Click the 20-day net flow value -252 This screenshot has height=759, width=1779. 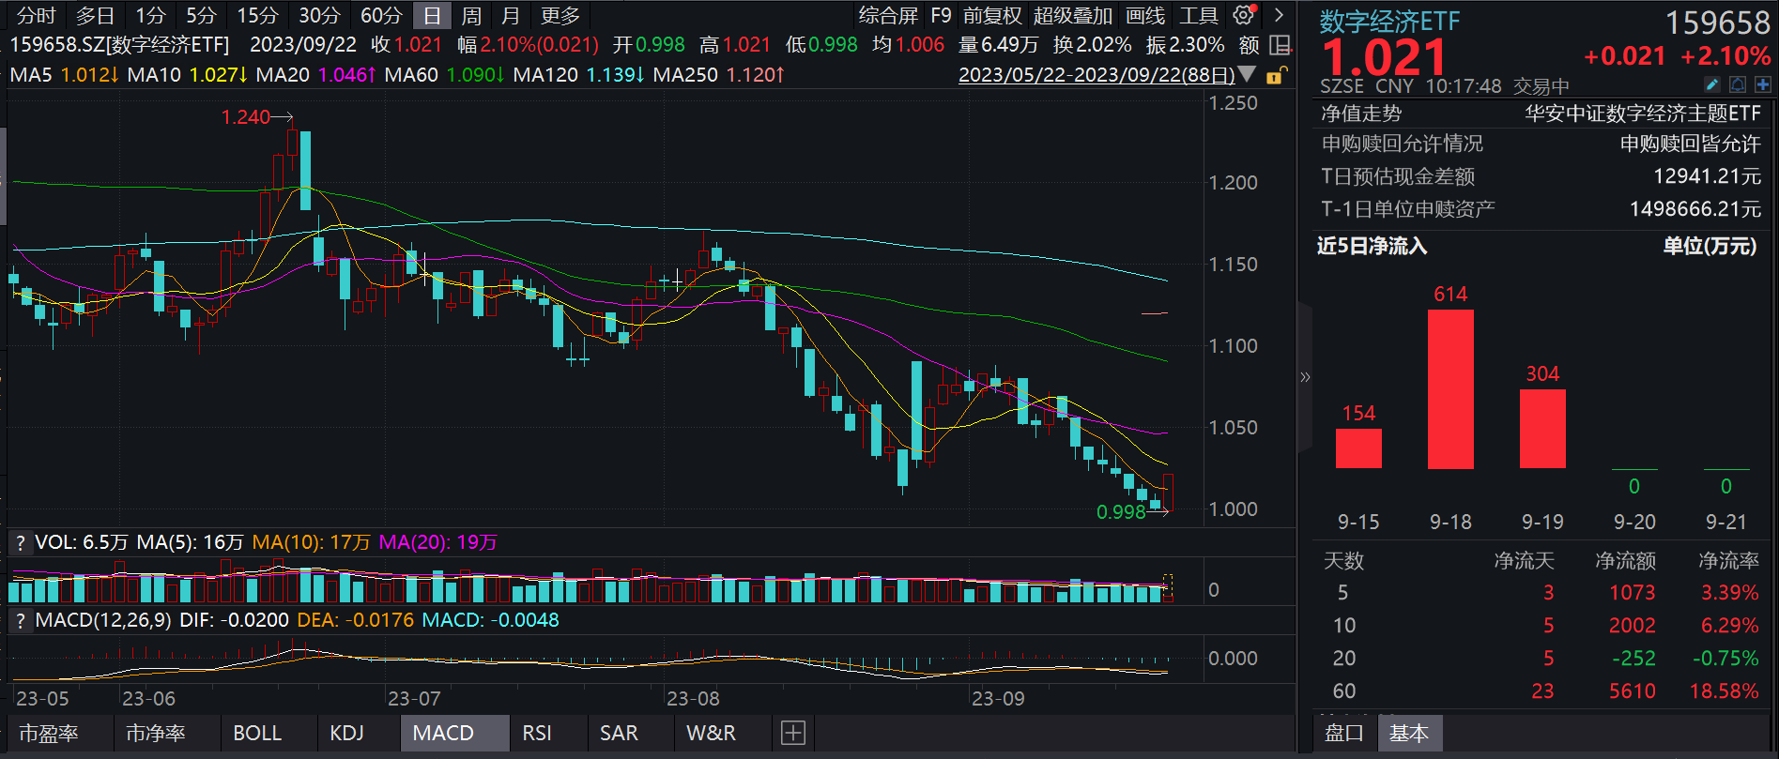[x=1633, y=659]
